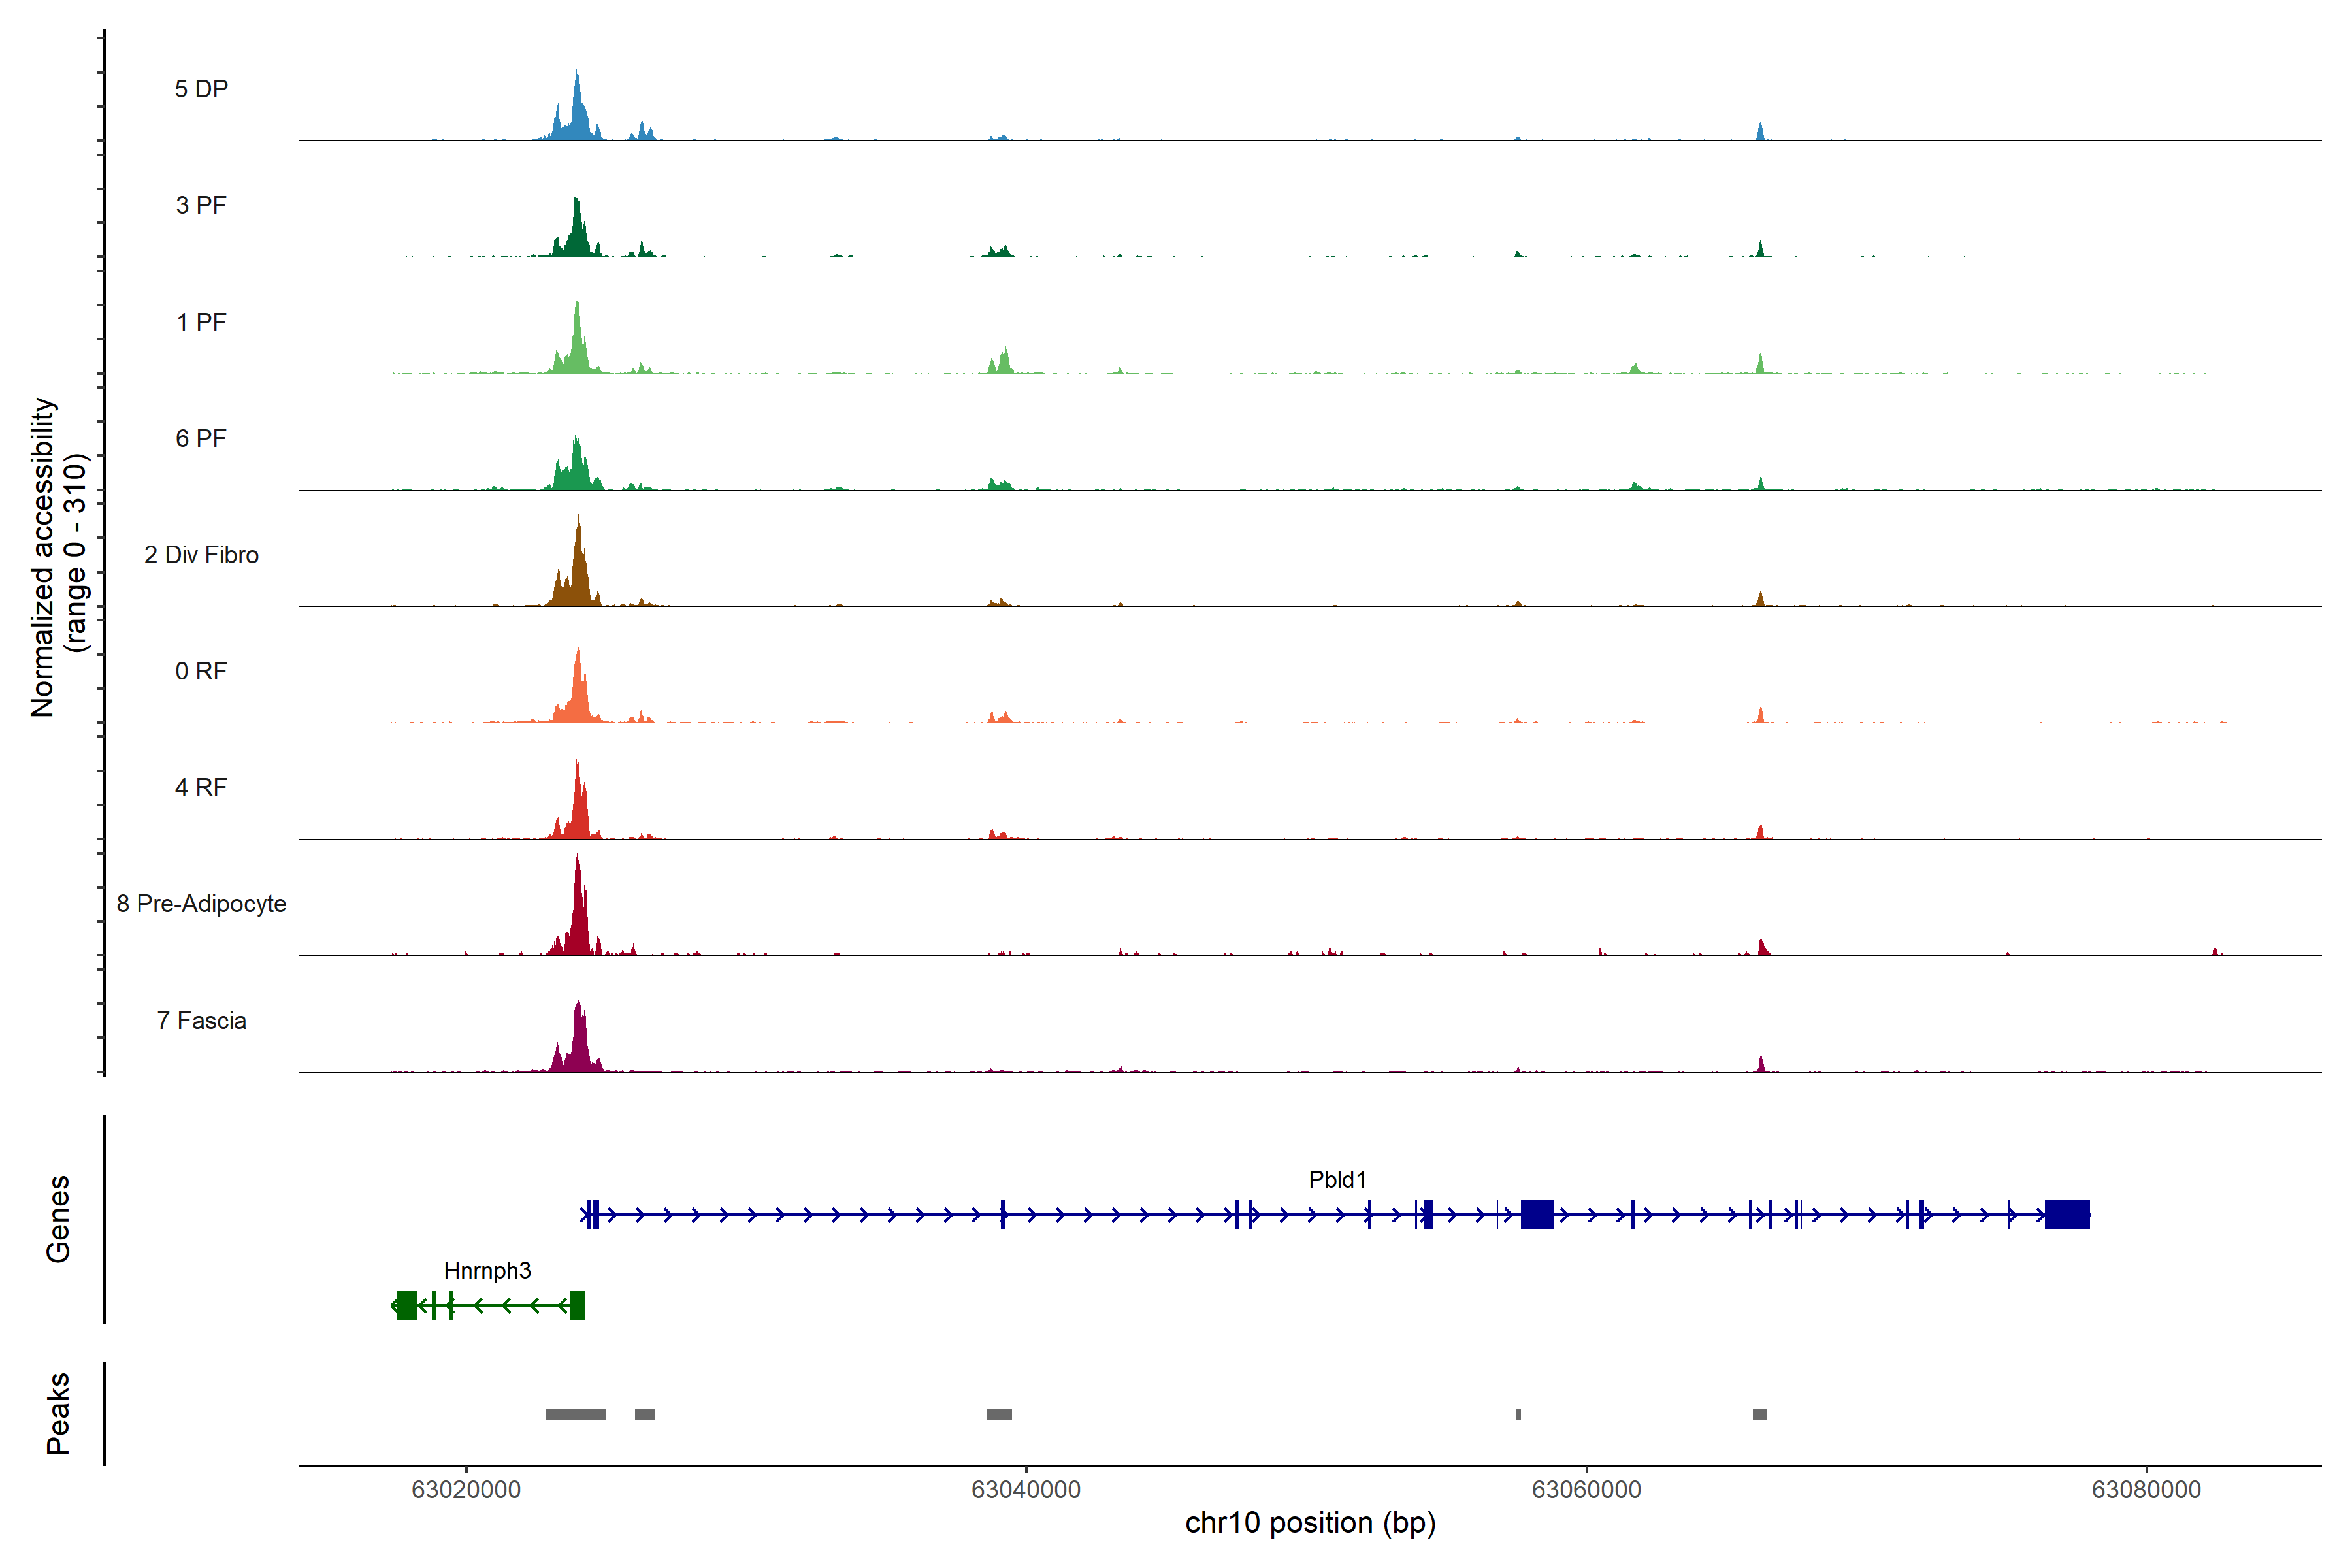
Task: Click the chr10 position axis title
Action: (1310, 1523)
